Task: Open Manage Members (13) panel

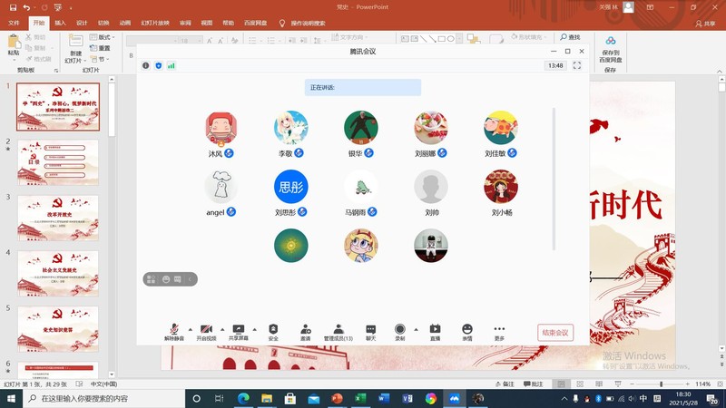Action: tap(338, 330)
